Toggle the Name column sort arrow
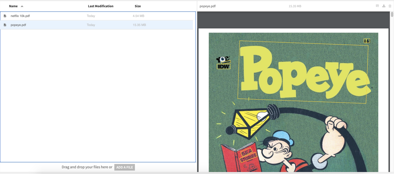 (x=22, y=6)
